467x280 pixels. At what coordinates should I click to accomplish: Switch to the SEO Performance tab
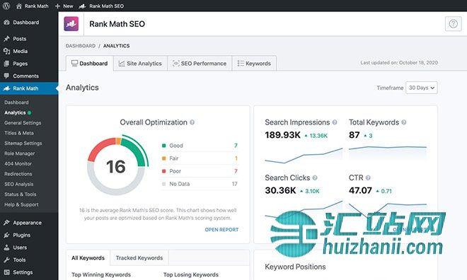[x=200, y=64]
